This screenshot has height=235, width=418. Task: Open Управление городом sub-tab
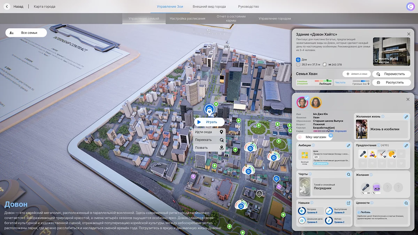point(274,18)
